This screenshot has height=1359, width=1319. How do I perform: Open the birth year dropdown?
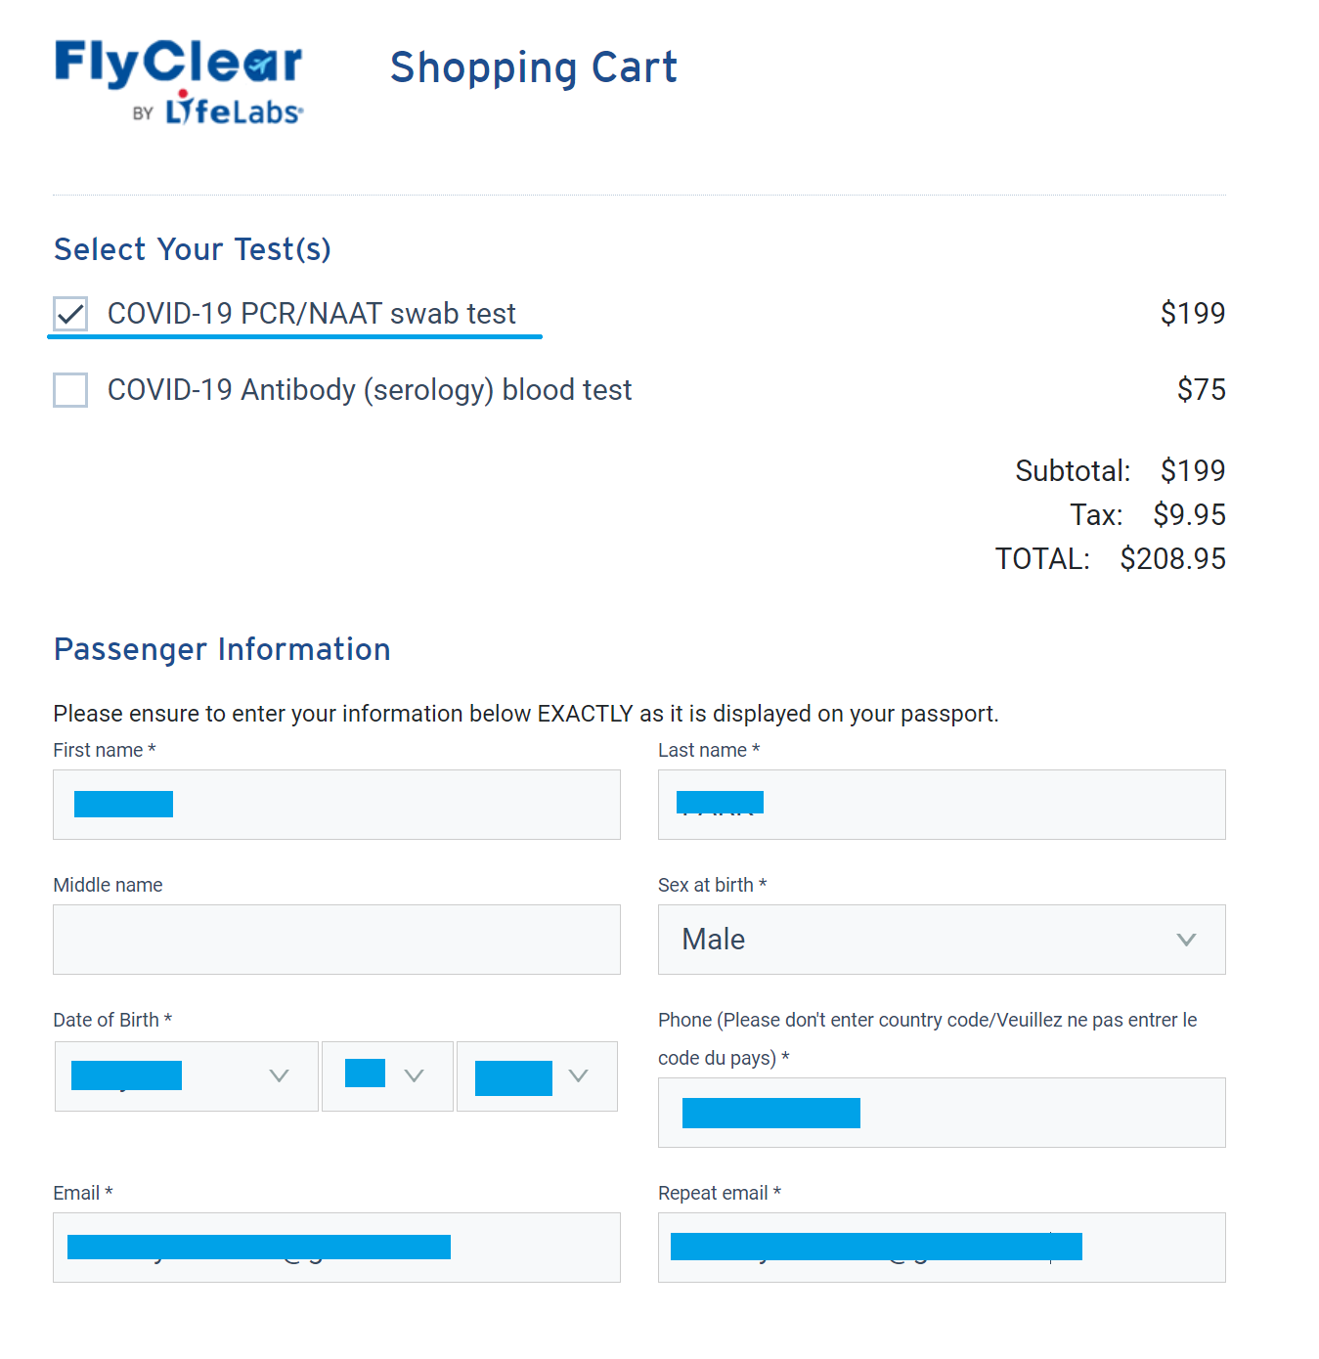(x=537, y=1076)
